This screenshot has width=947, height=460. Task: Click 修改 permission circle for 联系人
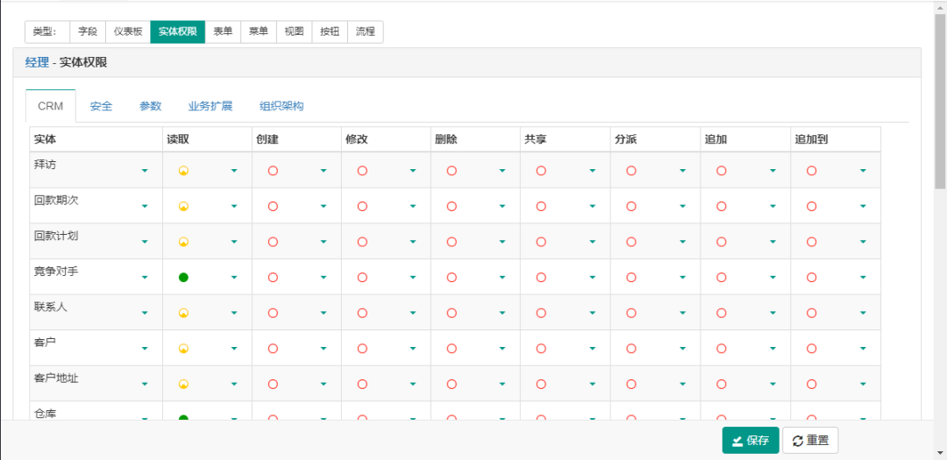coord(362,314)
